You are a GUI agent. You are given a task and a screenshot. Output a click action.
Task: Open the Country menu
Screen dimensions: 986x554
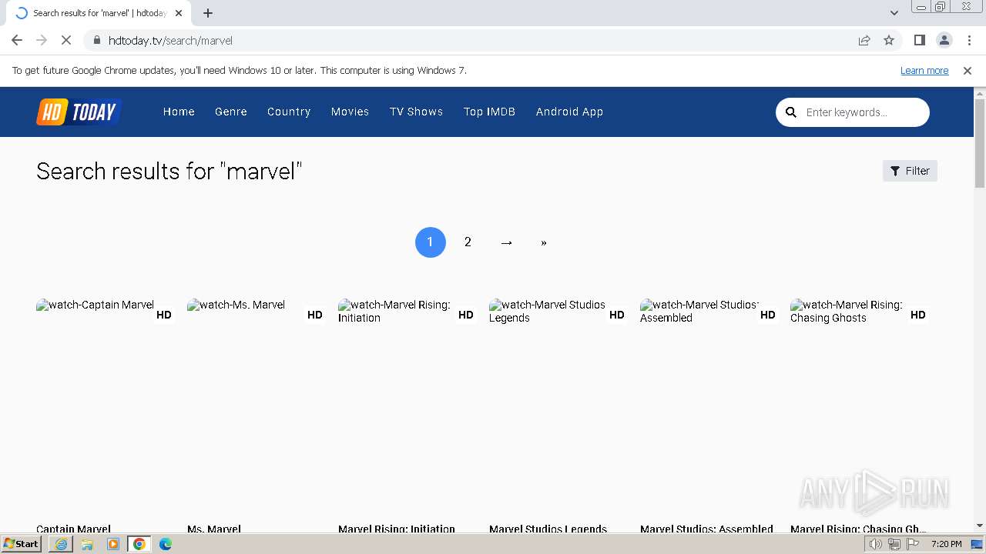(289, 112)
